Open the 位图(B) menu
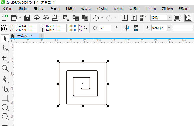The image size is (194, 126). tap(102, 9)
